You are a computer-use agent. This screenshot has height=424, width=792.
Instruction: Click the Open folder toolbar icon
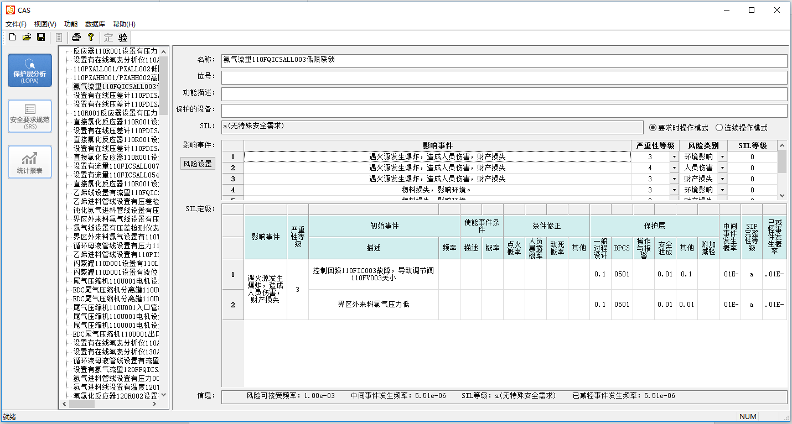pos(27,37)
